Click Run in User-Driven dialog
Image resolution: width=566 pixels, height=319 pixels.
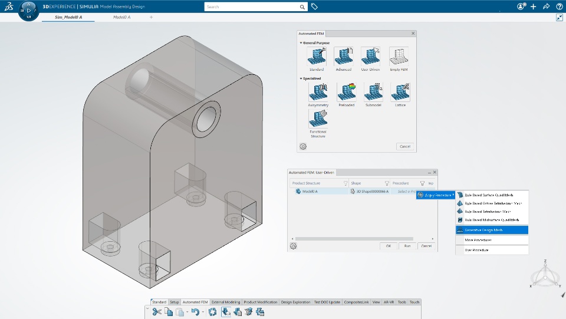(407, 246)
